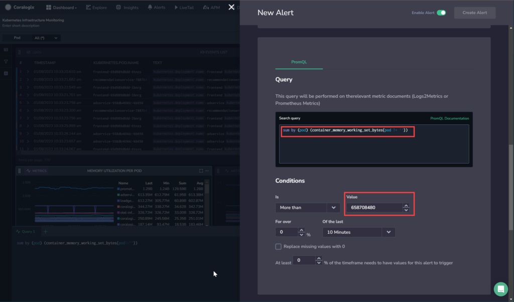The image size is (514, 302).
Task: Click the 'adservi...' green legend swatch
Action: tap(118, 195)
